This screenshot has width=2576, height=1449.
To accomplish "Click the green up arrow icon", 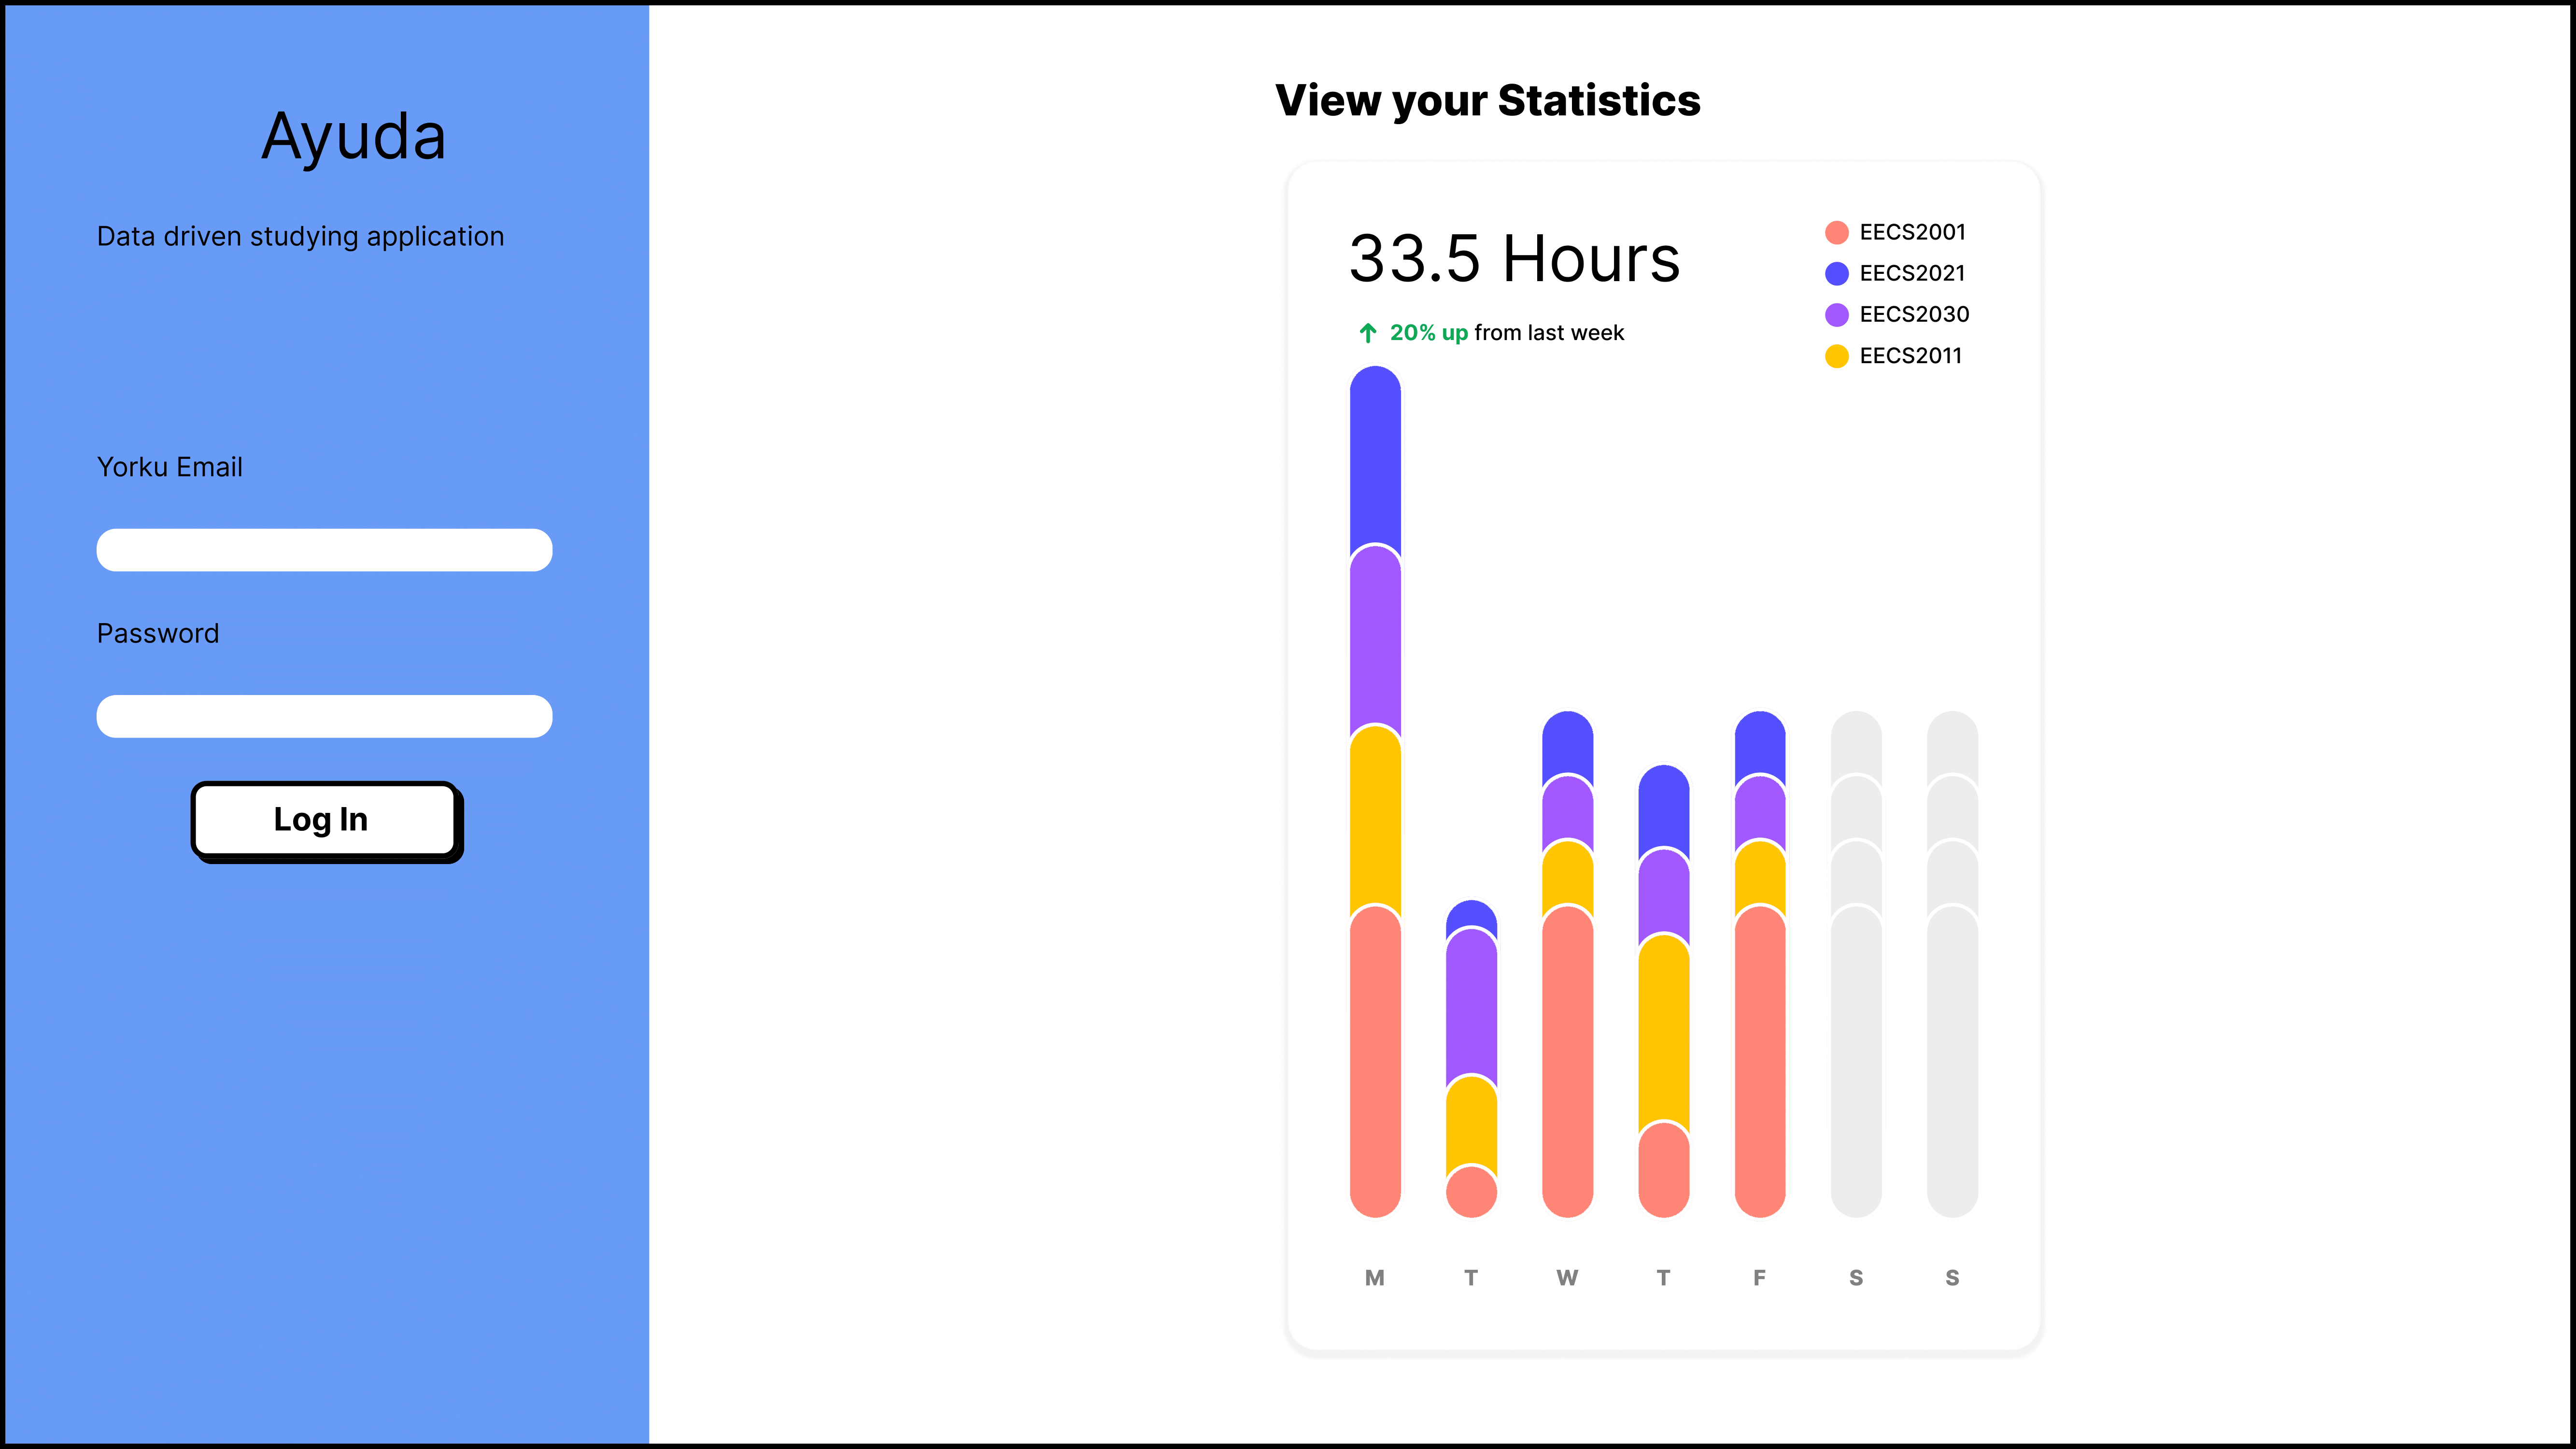I will click(1368, 333).
